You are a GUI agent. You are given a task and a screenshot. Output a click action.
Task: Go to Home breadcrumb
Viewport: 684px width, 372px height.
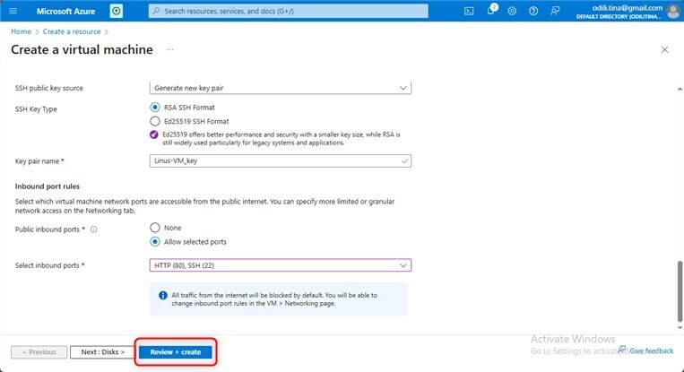[20, 31]
